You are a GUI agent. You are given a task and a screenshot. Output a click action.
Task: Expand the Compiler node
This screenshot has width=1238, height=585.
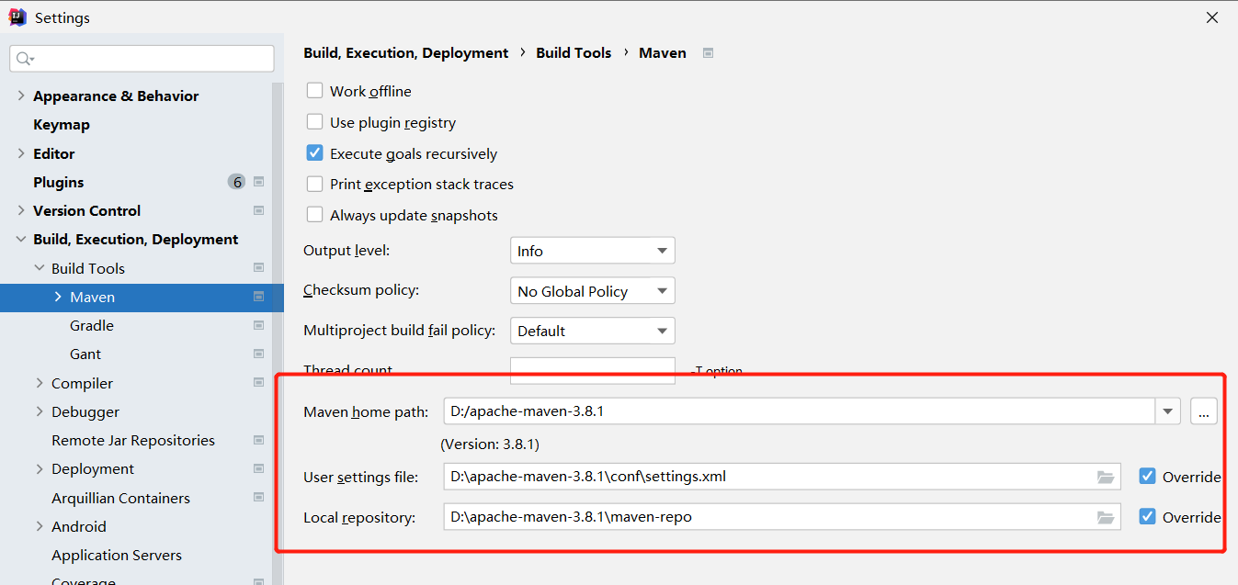(39, 383)
